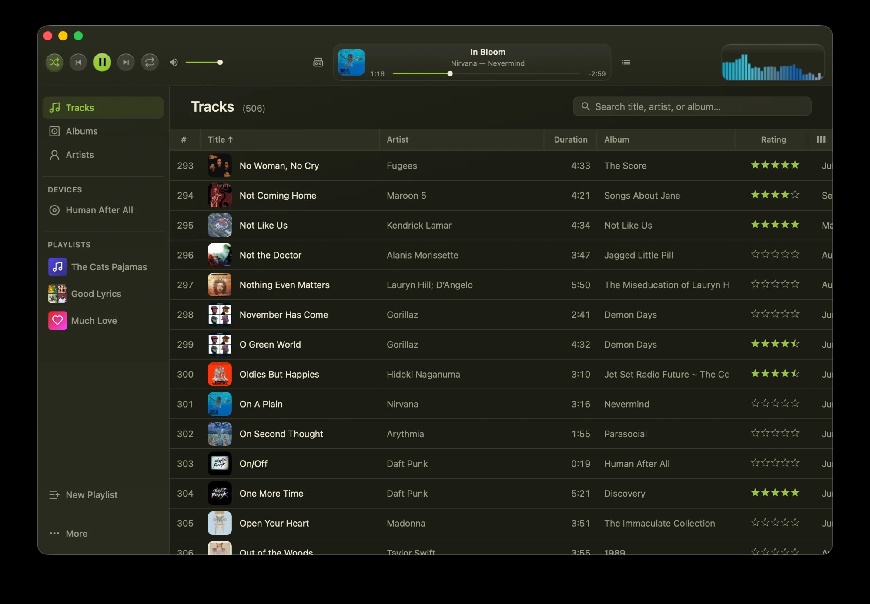
Task: Mute the volume speaker icon
Action: pyautogui.click(x=174, y=62)
